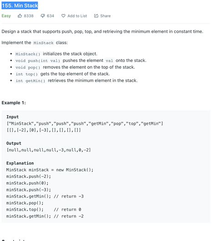Click the 8338 likes count
The height and width of the screenshot is (241, 216).
(x=29, y=16)
